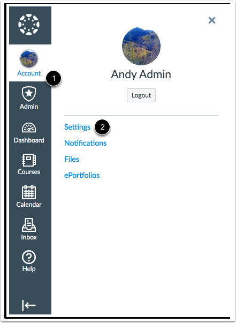Click the black step marker numbered 1
This screenshot has height=323, width=236.
pos(54,79)
